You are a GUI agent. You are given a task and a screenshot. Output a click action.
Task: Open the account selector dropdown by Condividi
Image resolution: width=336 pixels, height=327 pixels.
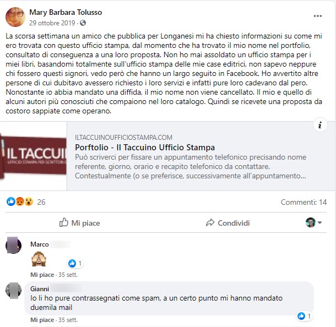tap(313, 222)
